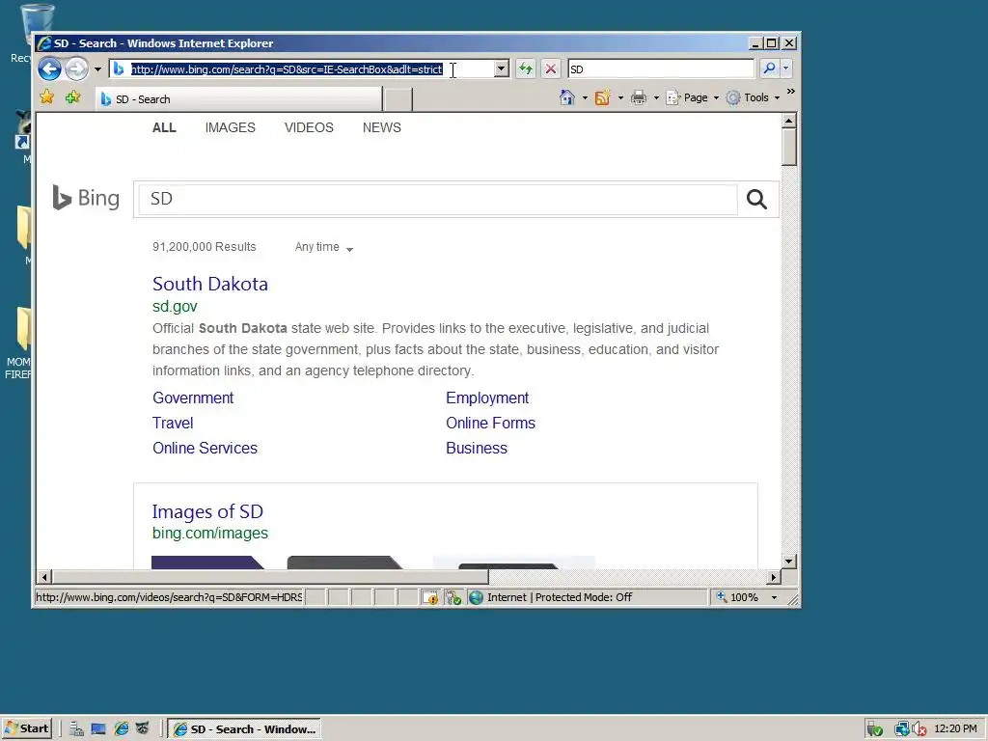The image size is (988, 741).
Task: Click the vertical scrollbar down arrow
Action: pos(789,561)
